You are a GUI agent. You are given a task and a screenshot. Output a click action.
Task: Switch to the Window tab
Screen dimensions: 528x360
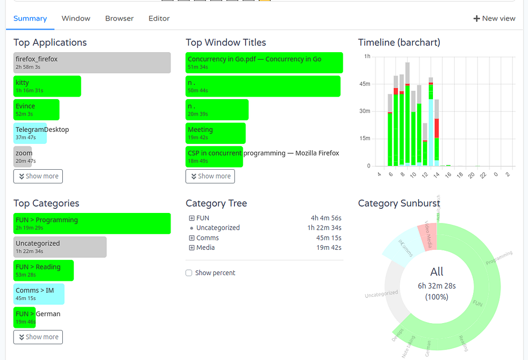pos(76,18)
